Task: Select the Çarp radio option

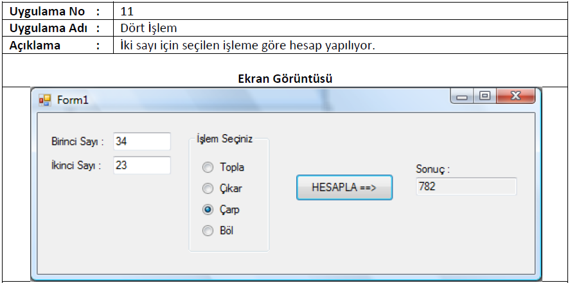Action: [208, 209]
